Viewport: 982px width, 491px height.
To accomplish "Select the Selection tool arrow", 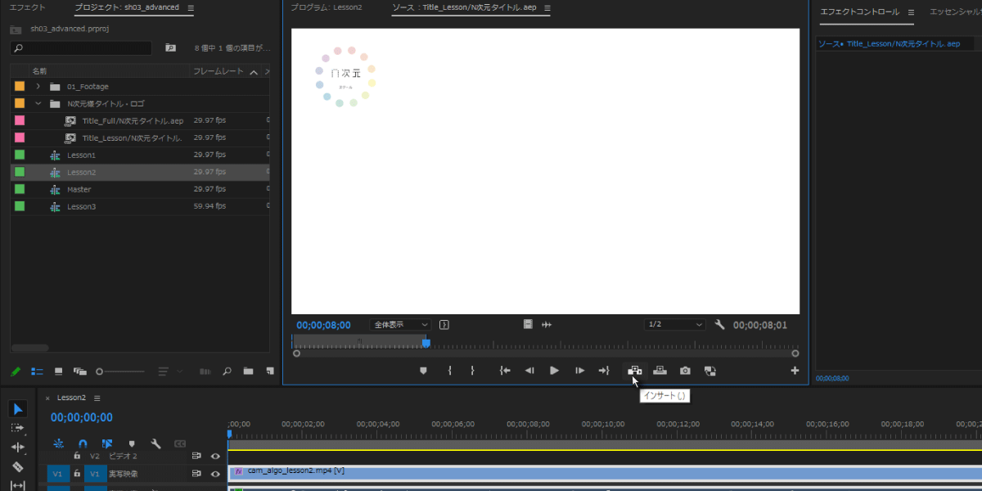I will pos(18,409).
